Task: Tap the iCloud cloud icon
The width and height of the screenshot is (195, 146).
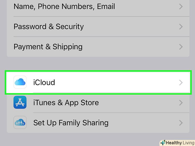Action: tap(20, 82)
